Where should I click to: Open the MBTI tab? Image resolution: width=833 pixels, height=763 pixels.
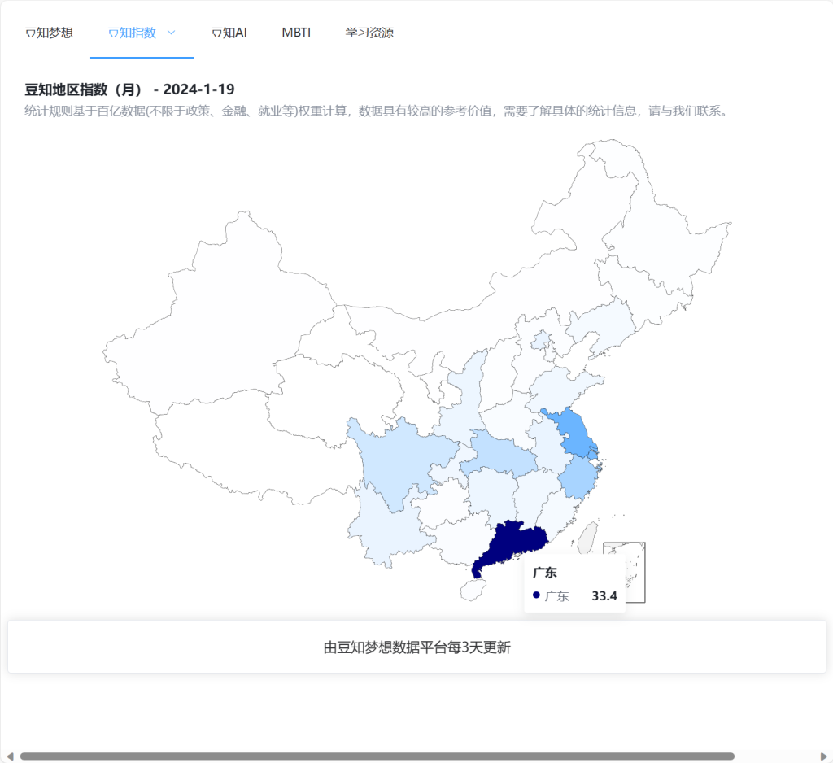(296, 33)
